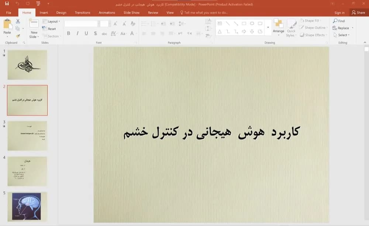Click the Font Color button

point(132,33)
